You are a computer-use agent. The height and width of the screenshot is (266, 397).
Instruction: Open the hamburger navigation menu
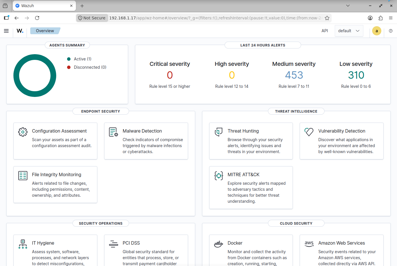[x=6, y=31]
